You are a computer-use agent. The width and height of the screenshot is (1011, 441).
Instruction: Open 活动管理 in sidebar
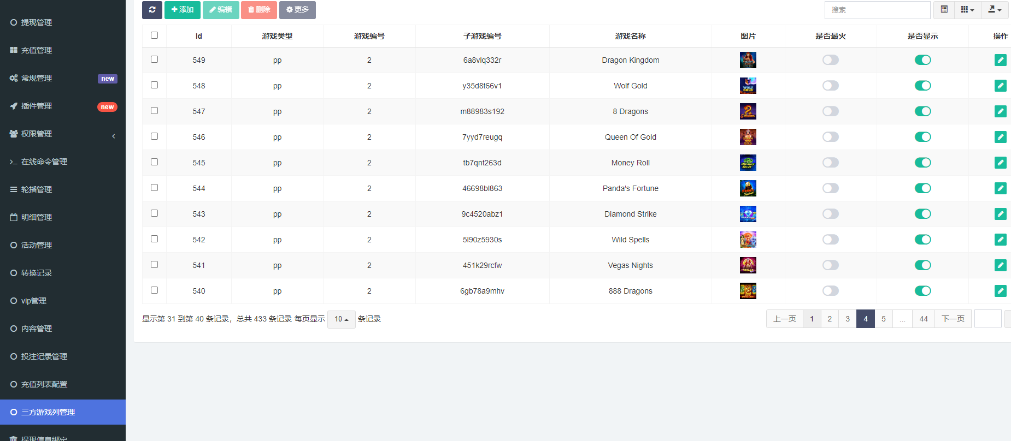tap(63, 245)
